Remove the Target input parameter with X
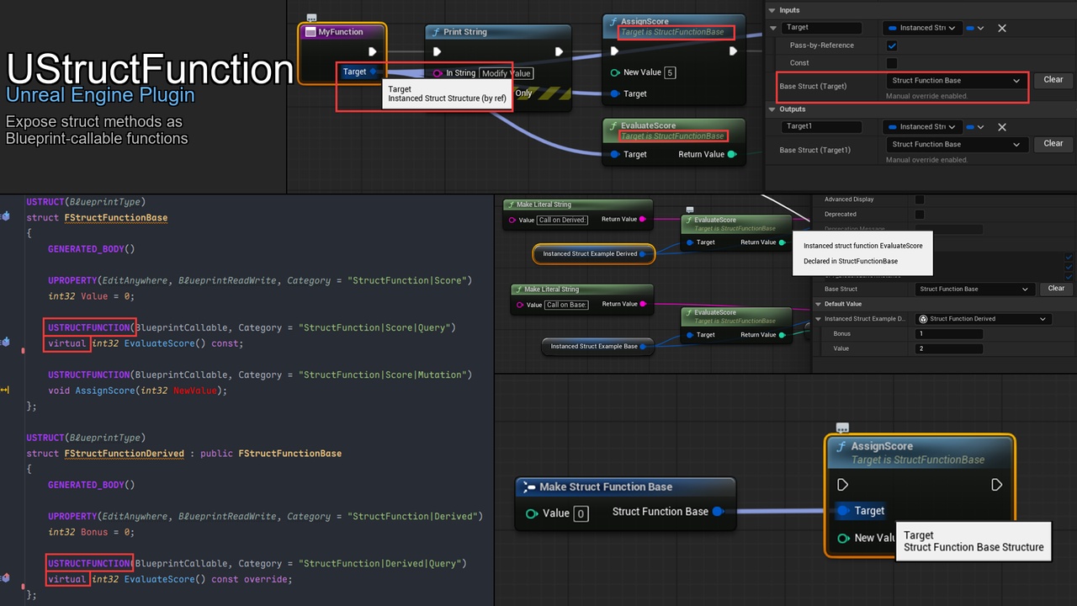 click(x=1002, y=28)
